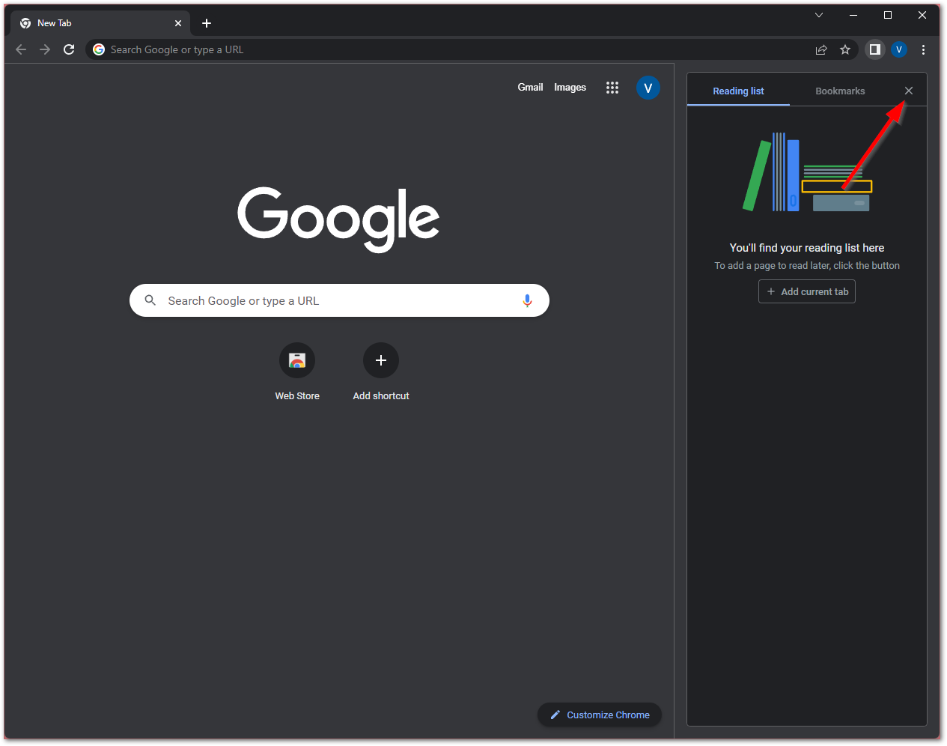
Task: Maximize the Chrome window
Action: (x=888, y=15)
